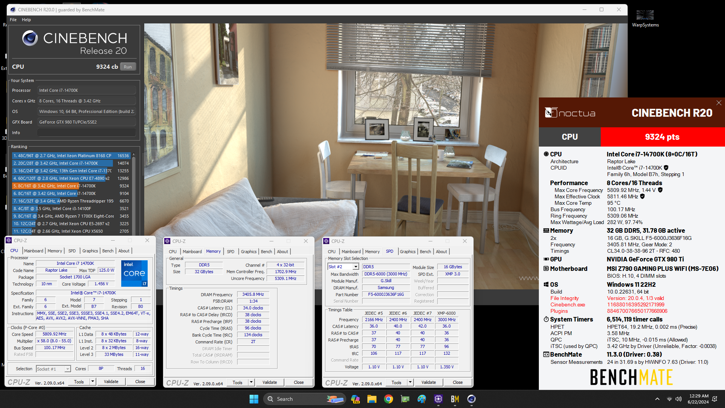Run the Cinebench CPU test
Viewport: 725px width, 408px height.
(128, 67)
